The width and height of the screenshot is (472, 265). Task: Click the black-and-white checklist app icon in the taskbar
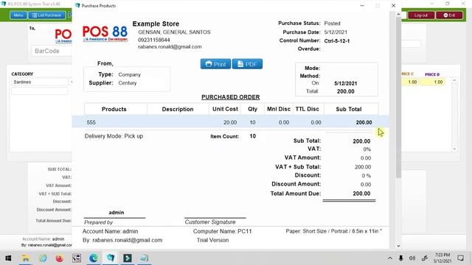point(77,258)
